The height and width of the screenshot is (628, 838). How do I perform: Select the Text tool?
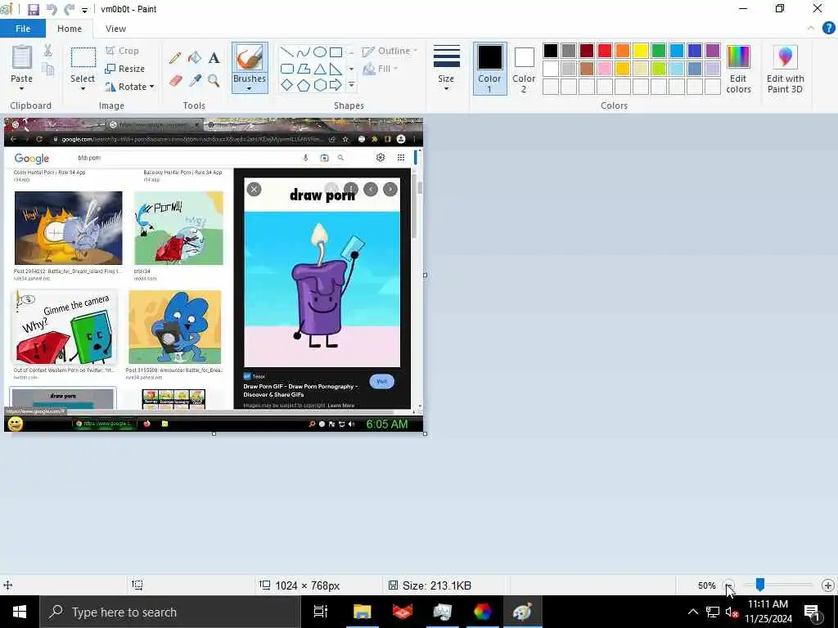pos(214,58)
